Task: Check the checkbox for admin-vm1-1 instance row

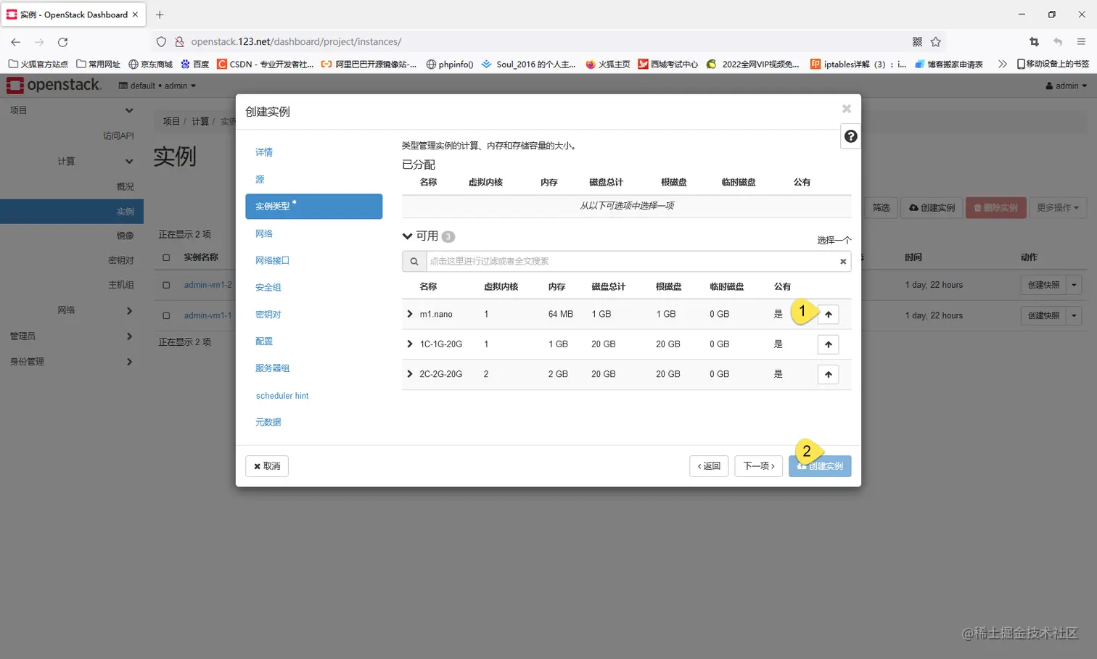Action: pos(165,315)
